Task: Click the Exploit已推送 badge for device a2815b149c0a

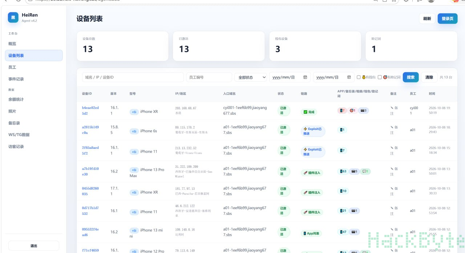Action: 313,131
